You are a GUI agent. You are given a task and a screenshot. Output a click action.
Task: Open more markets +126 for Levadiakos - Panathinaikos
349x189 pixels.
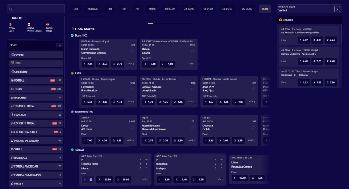[131, 102]
